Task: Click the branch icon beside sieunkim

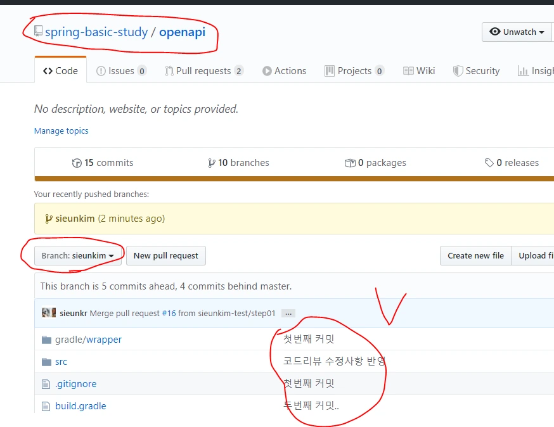Action: pyautogui.click(x=49, y=219)
